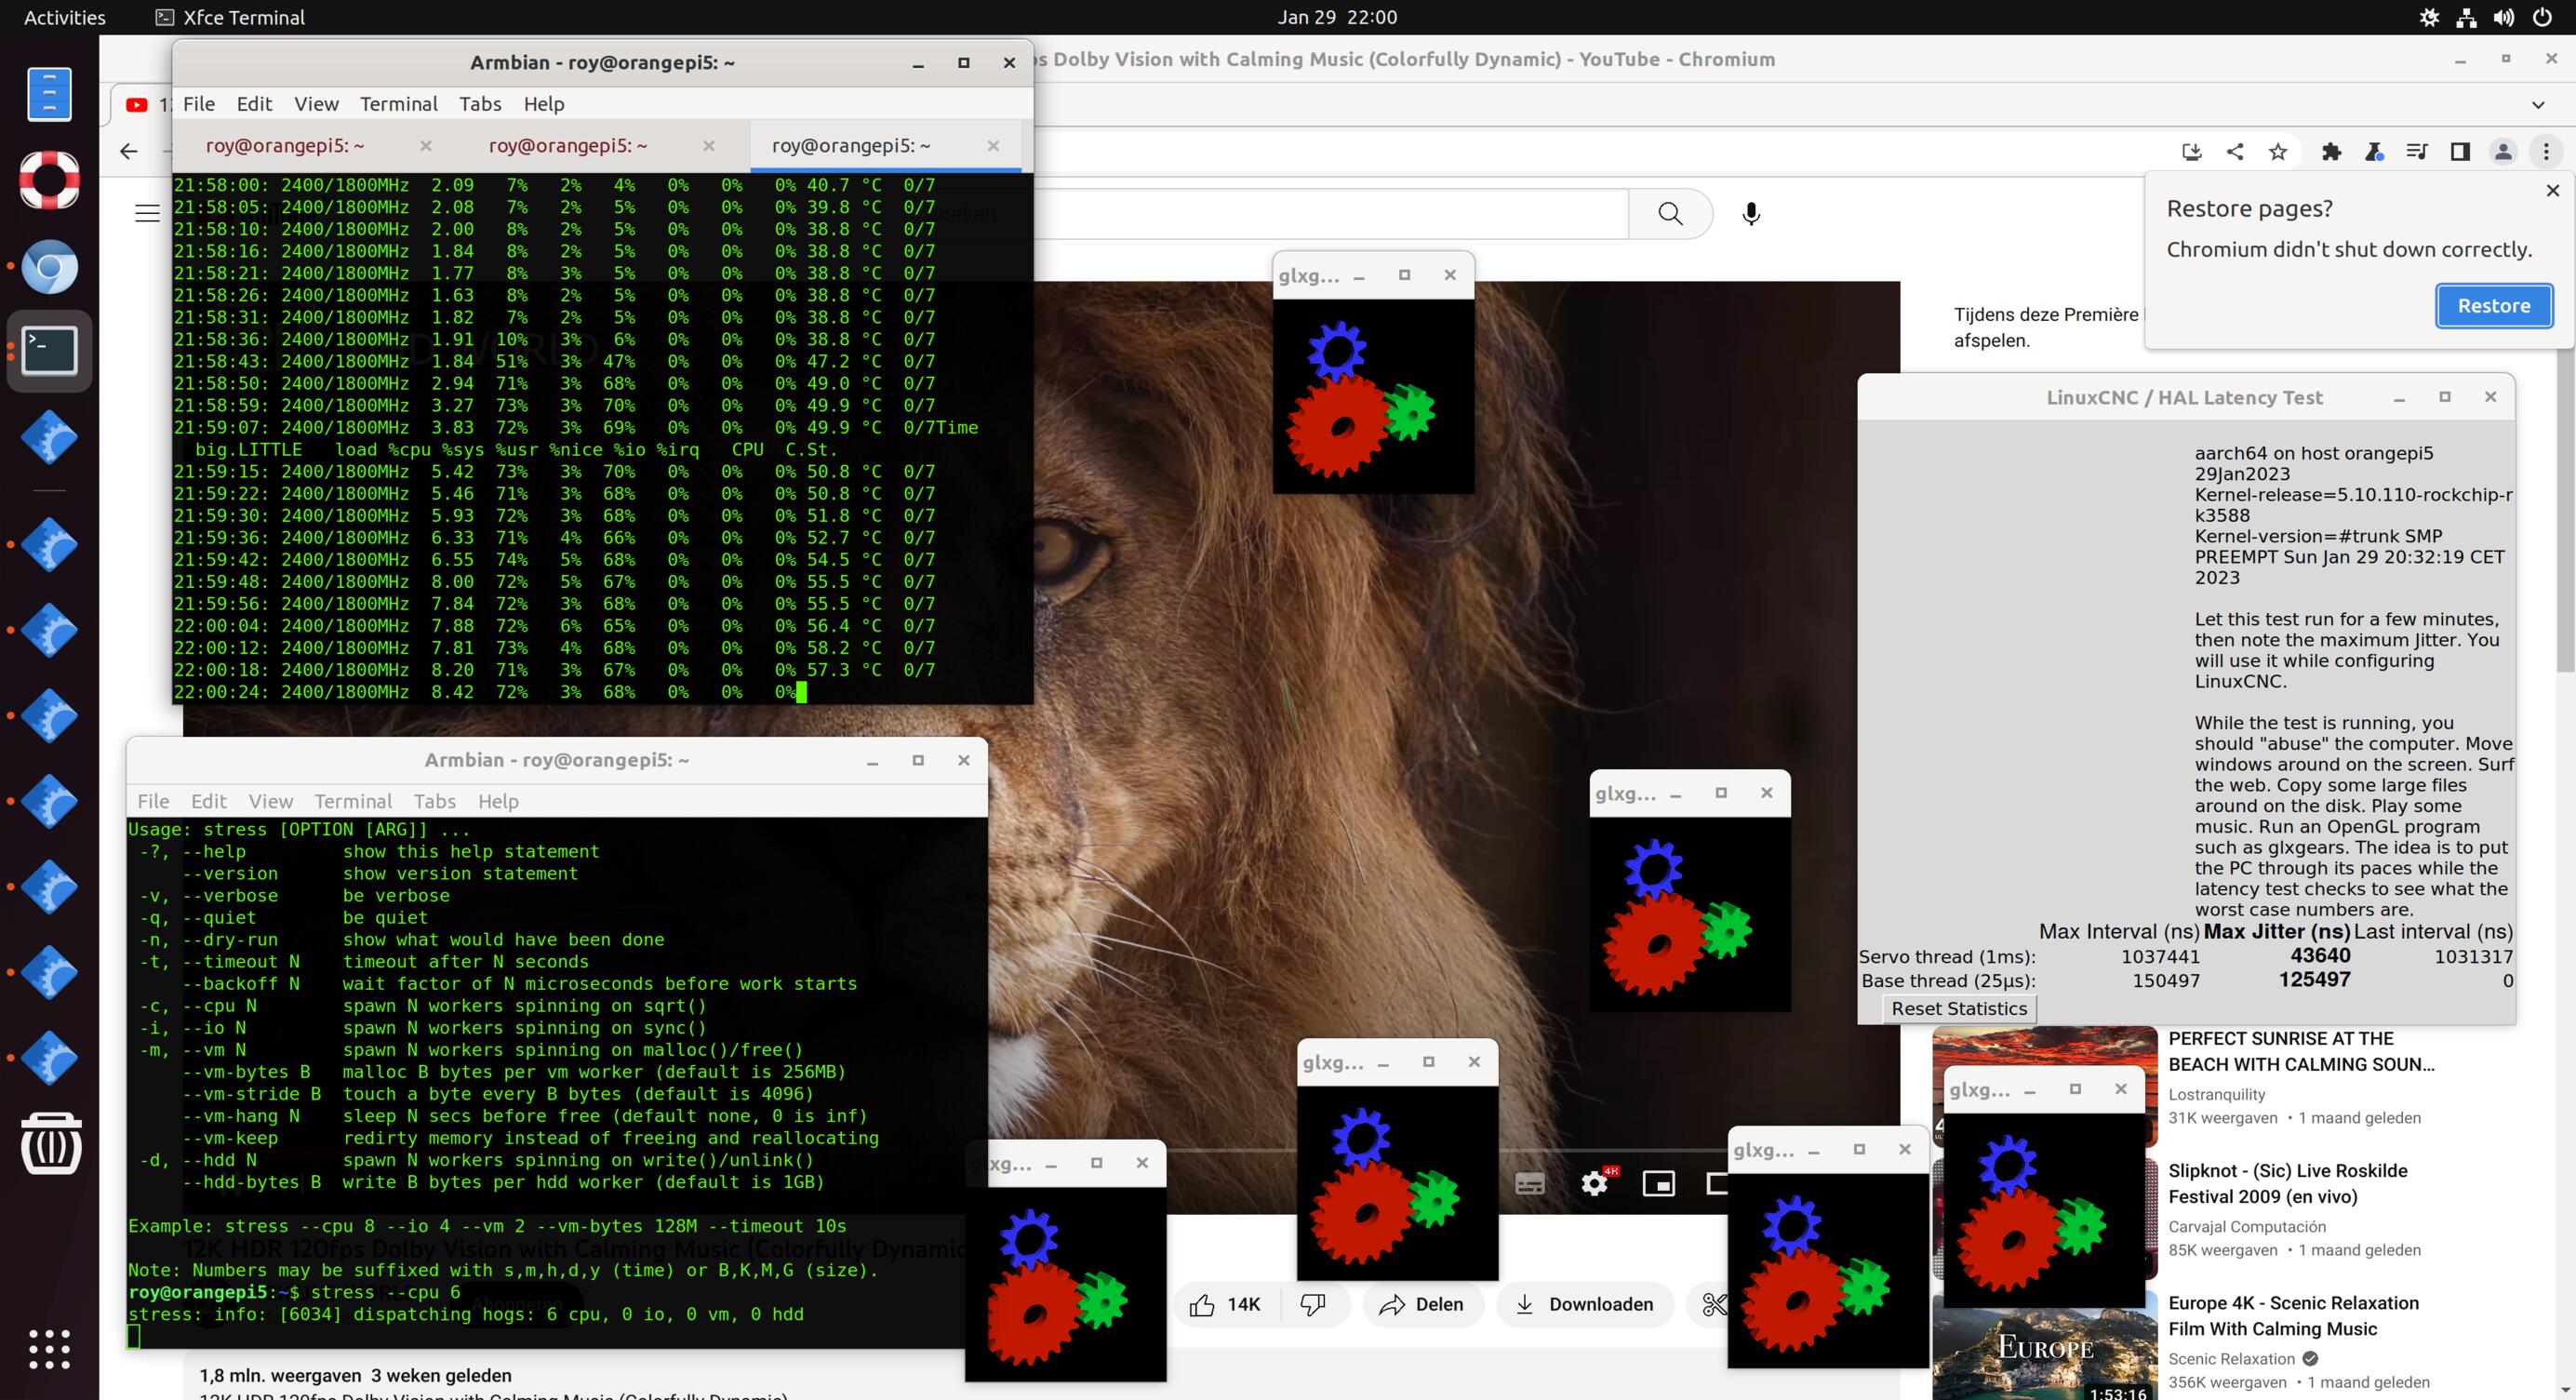
Task: Open the Scenic Relaxation channel link
Action: pyautogui.click(x=2231, y=1359)
